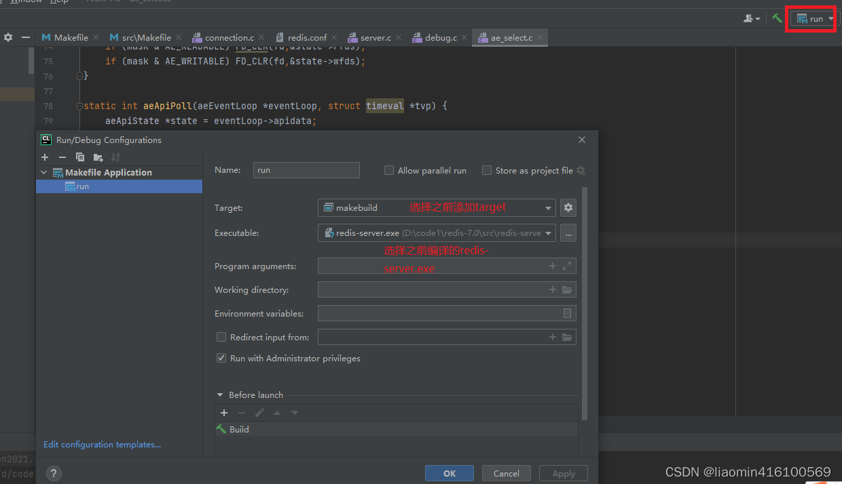Open the Executable dropdown for redis-server.exe
This screenshot has height=484, width=842.
(x=437, y=233)
